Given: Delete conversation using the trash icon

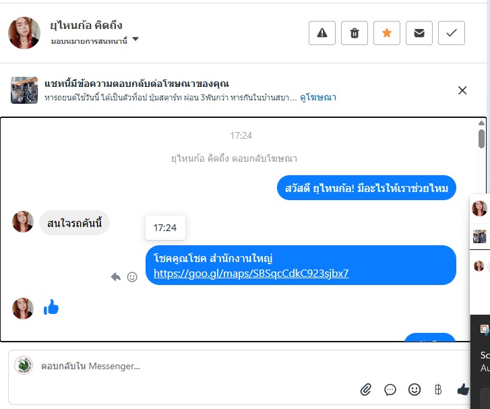Looking at the screenshot, I should click(355, 33).
